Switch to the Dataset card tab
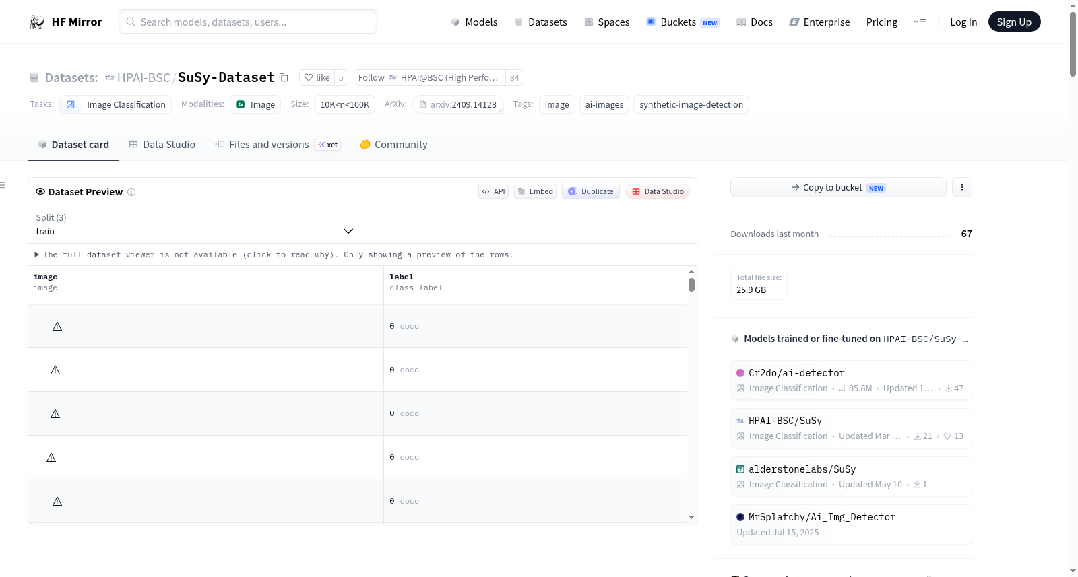The width and height of the screenshot is (1078, 577). pyautogui.click(x=73, y=145)
